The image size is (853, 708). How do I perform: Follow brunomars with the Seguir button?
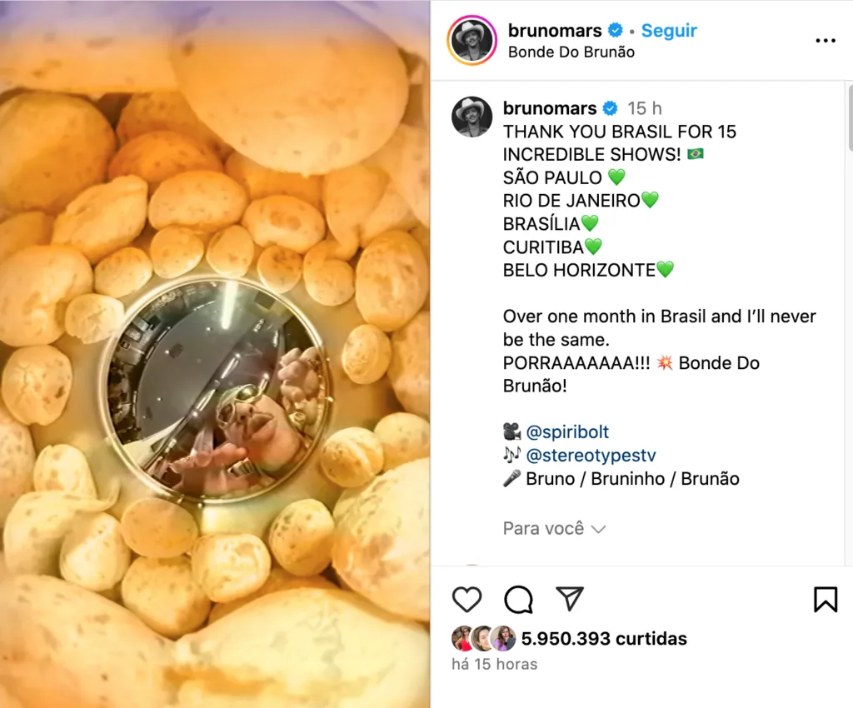coord(669,31)
